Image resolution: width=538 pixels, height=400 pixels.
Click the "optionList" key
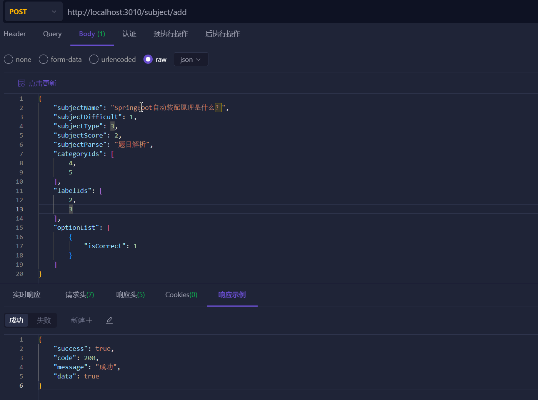coord(76,227)
